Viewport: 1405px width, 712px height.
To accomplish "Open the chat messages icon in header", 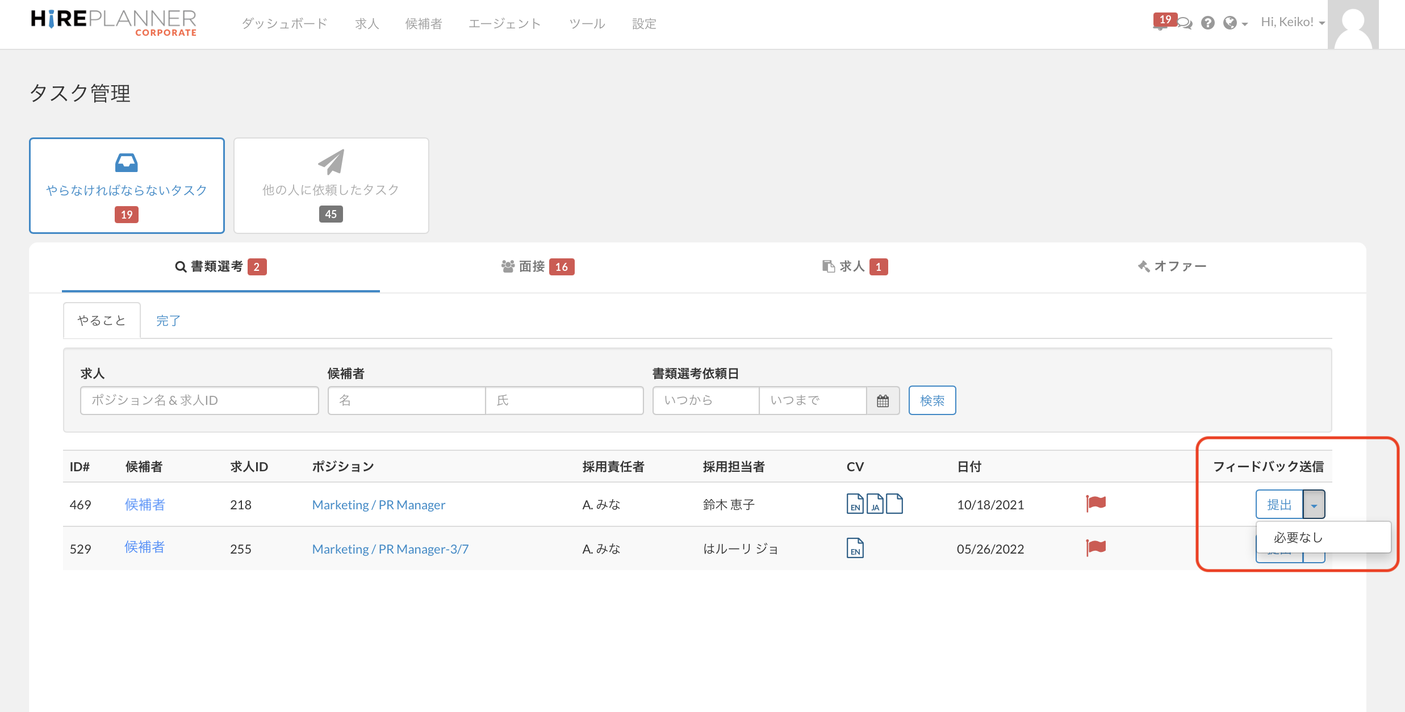I will (1185, 23).
